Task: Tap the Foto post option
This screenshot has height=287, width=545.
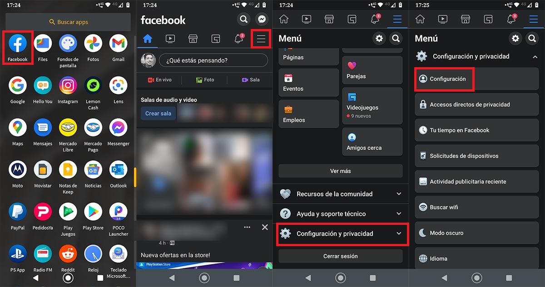Action: point(205,80)
